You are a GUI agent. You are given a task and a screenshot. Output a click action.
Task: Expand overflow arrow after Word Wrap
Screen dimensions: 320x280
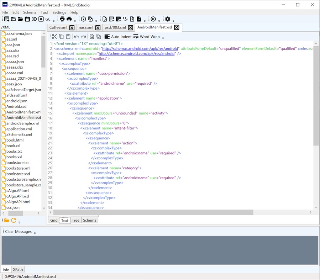coord(163,38)
